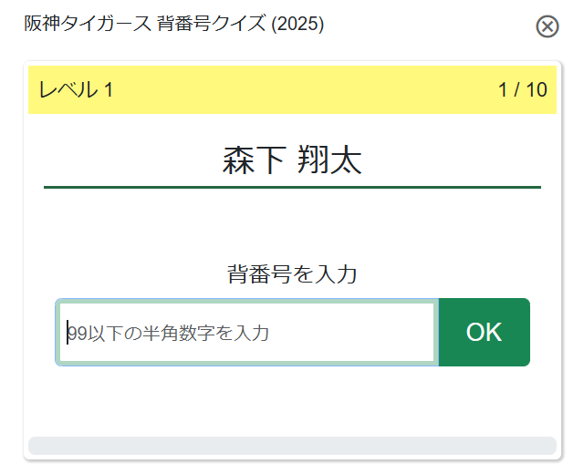Image resolution: width=584 pixels, height=474 pixels.
Task: Click the green underline below the player name
Action: coord(292,187)
